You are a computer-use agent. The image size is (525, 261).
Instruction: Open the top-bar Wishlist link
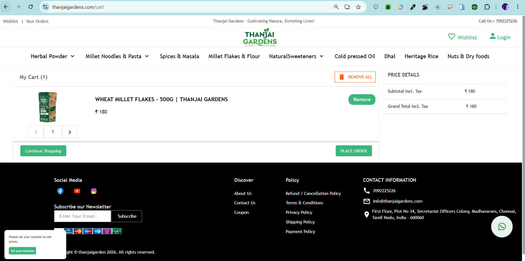coord(10,21)
